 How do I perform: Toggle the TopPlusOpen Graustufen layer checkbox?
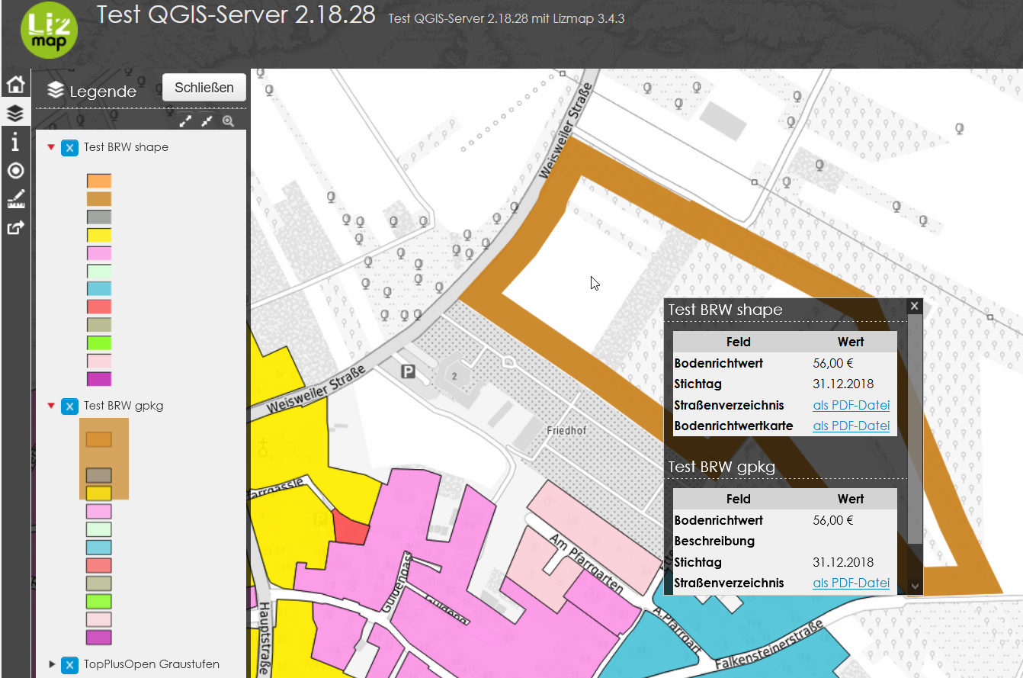click(x=69, y=664)
